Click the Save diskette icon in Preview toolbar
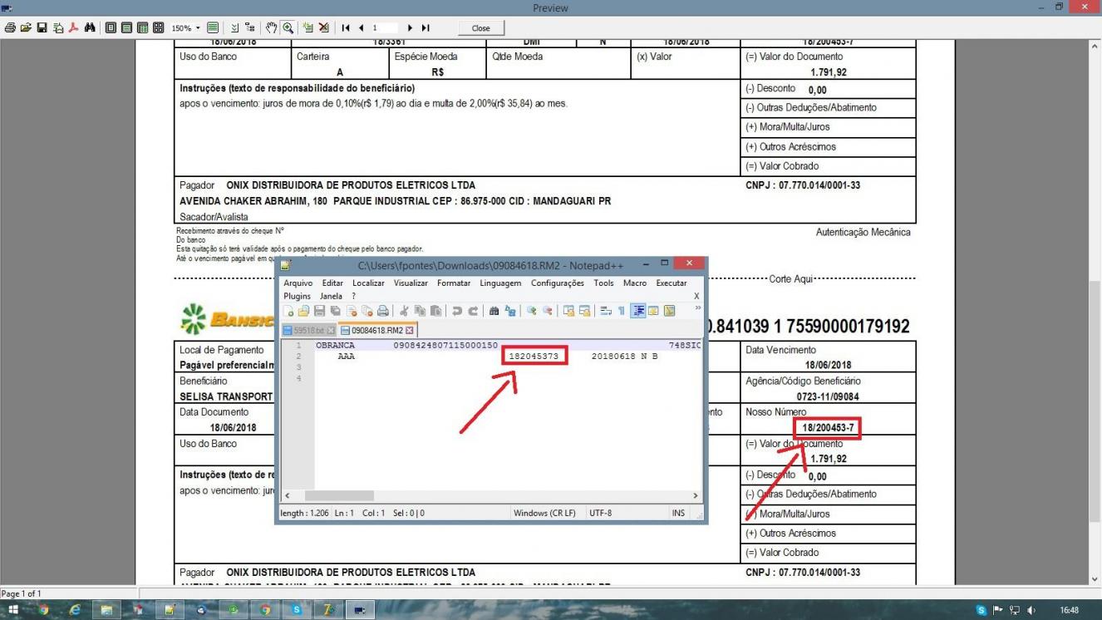This screenshot has height=620, width=1102. [x=42, y=27]
